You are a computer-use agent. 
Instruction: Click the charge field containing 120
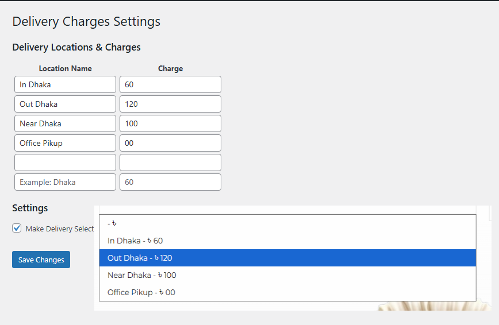(x=170, y=104)
